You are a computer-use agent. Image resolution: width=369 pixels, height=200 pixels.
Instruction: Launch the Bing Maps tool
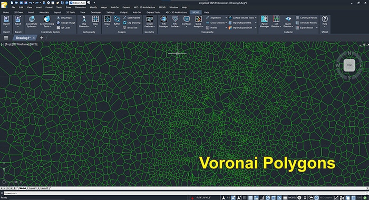[x=64, y=18]
